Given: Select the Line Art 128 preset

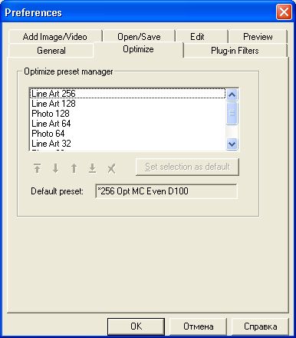Looking at the screenshot, I should coord(54,104).
